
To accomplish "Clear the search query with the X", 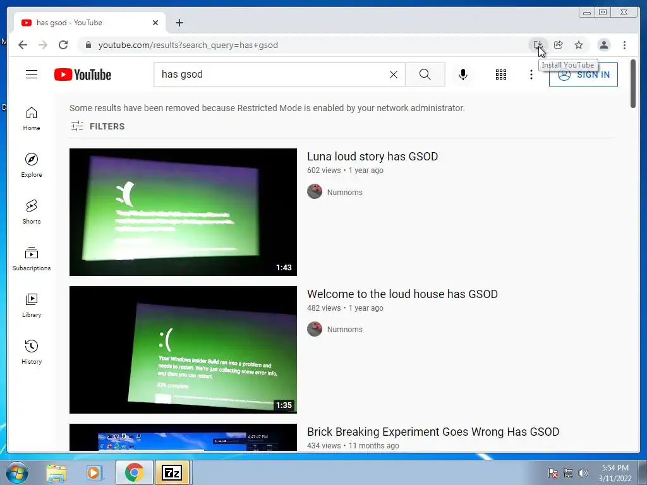I will 394,75.
